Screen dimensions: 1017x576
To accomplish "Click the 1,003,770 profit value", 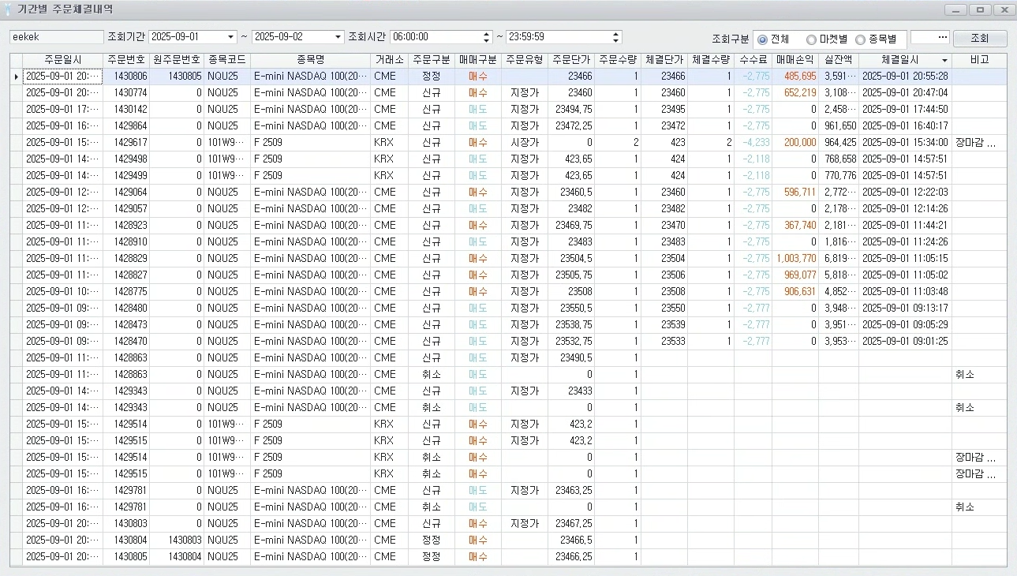I will click(795, 259).
